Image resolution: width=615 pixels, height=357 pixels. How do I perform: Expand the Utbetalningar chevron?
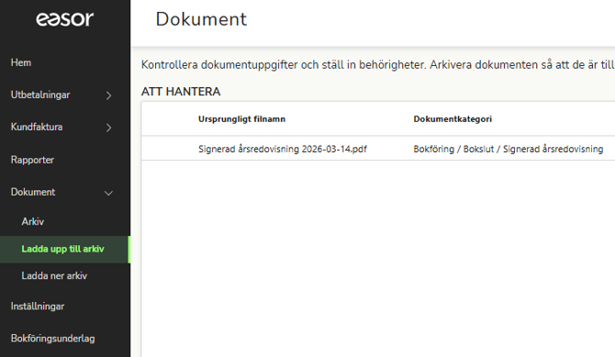(108, 95)
